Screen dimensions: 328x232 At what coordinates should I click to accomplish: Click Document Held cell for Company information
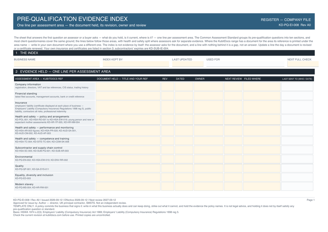(128, 86)
